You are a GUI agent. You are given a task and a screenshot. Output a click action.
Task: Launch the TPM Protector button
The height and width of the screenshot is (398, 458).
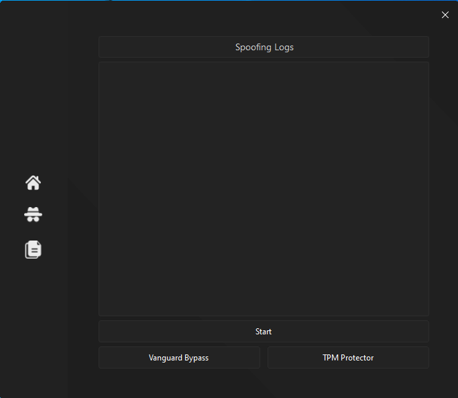(x=348, y=358)
